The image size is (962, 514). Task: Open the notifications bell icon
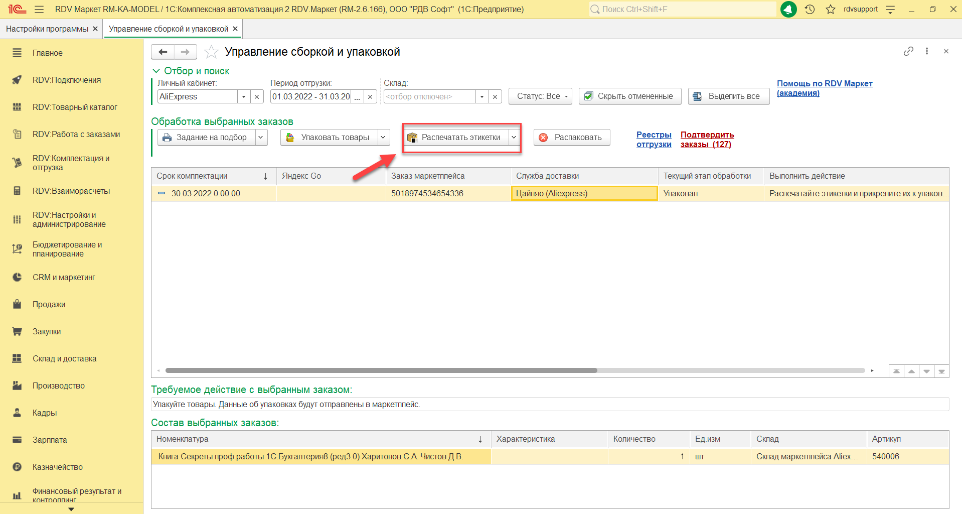(x=788, y=9)
